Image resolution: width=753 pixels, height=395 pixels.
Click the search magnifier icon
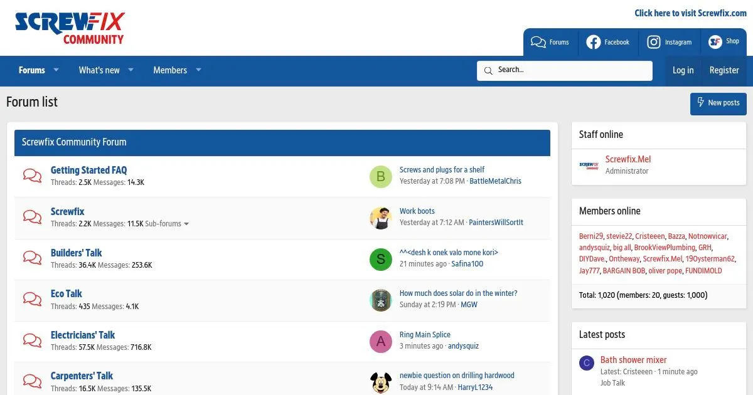coord(488,71)
